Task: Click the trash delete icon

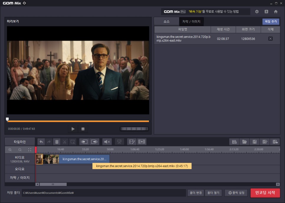Action: tap(57, 142)
